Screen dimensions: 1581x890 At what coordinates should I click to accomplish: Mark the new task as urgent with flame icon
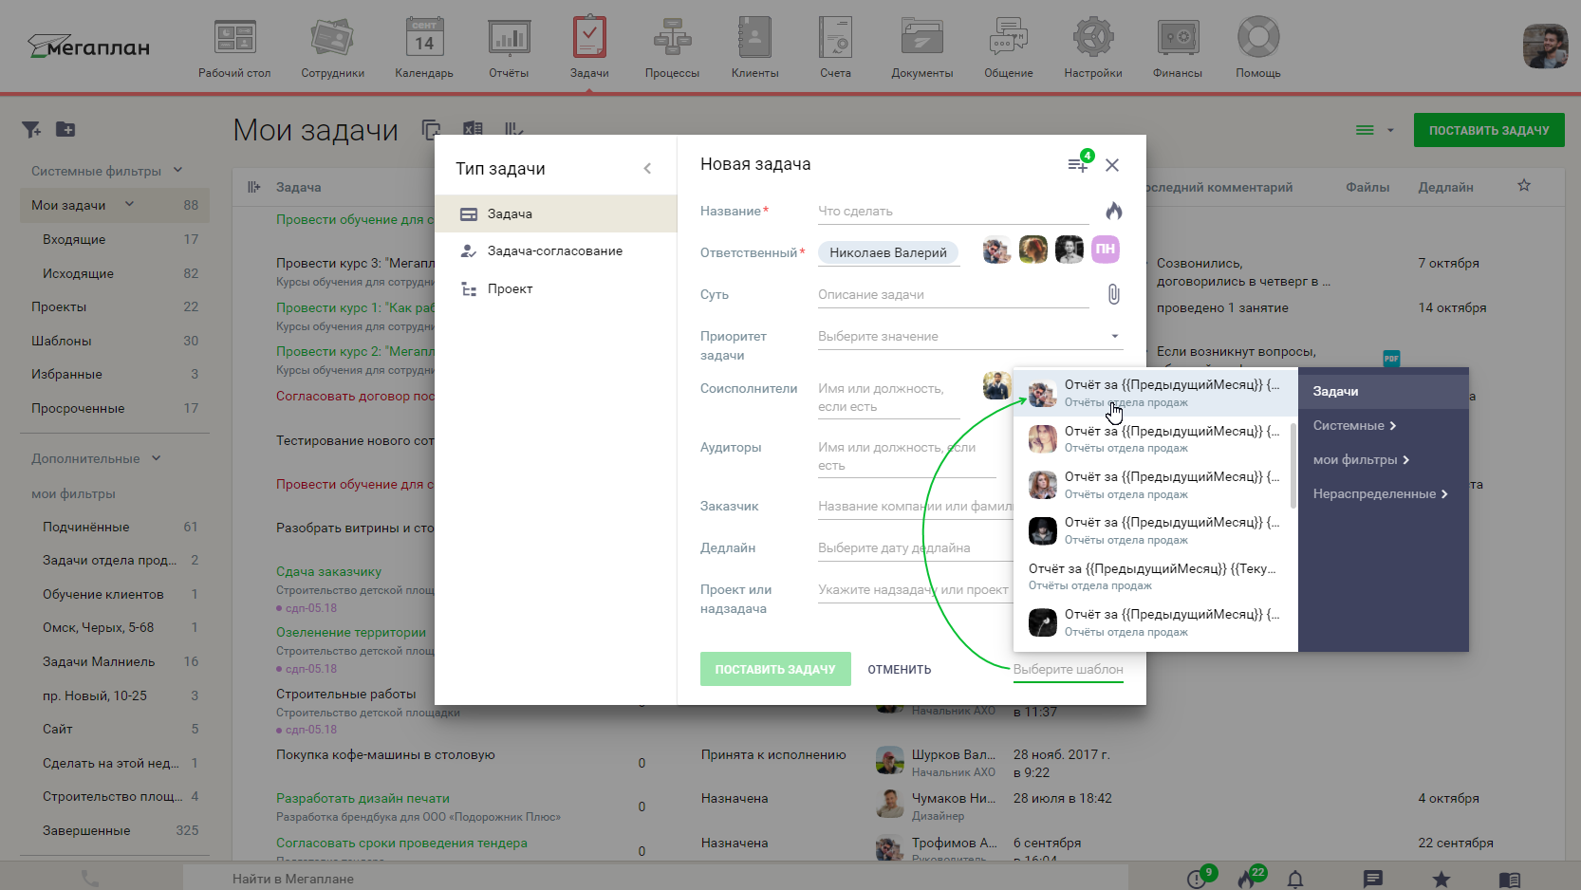tap(1114, 211)
